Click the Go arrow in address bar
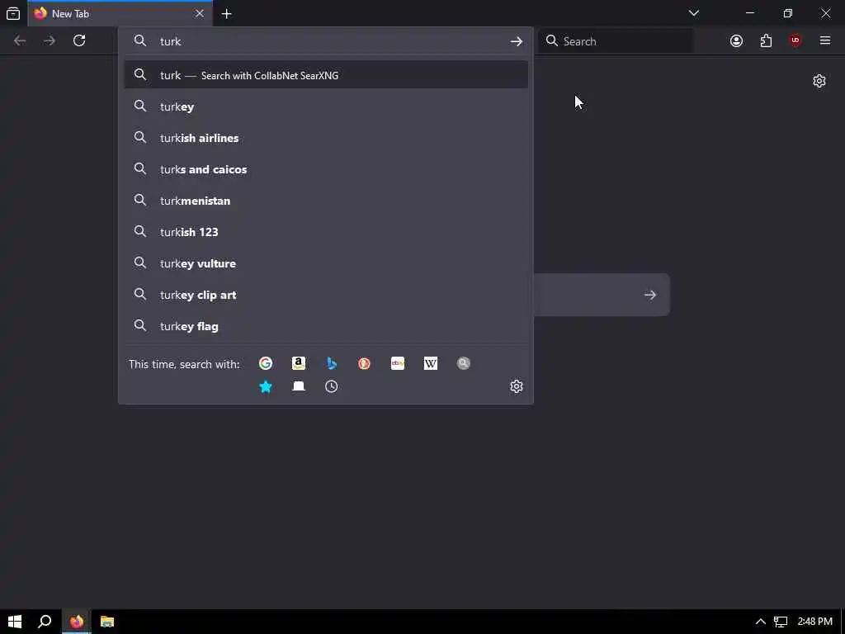Image resolution: width=845 pixels, height=634 pixels. (517, 41)
